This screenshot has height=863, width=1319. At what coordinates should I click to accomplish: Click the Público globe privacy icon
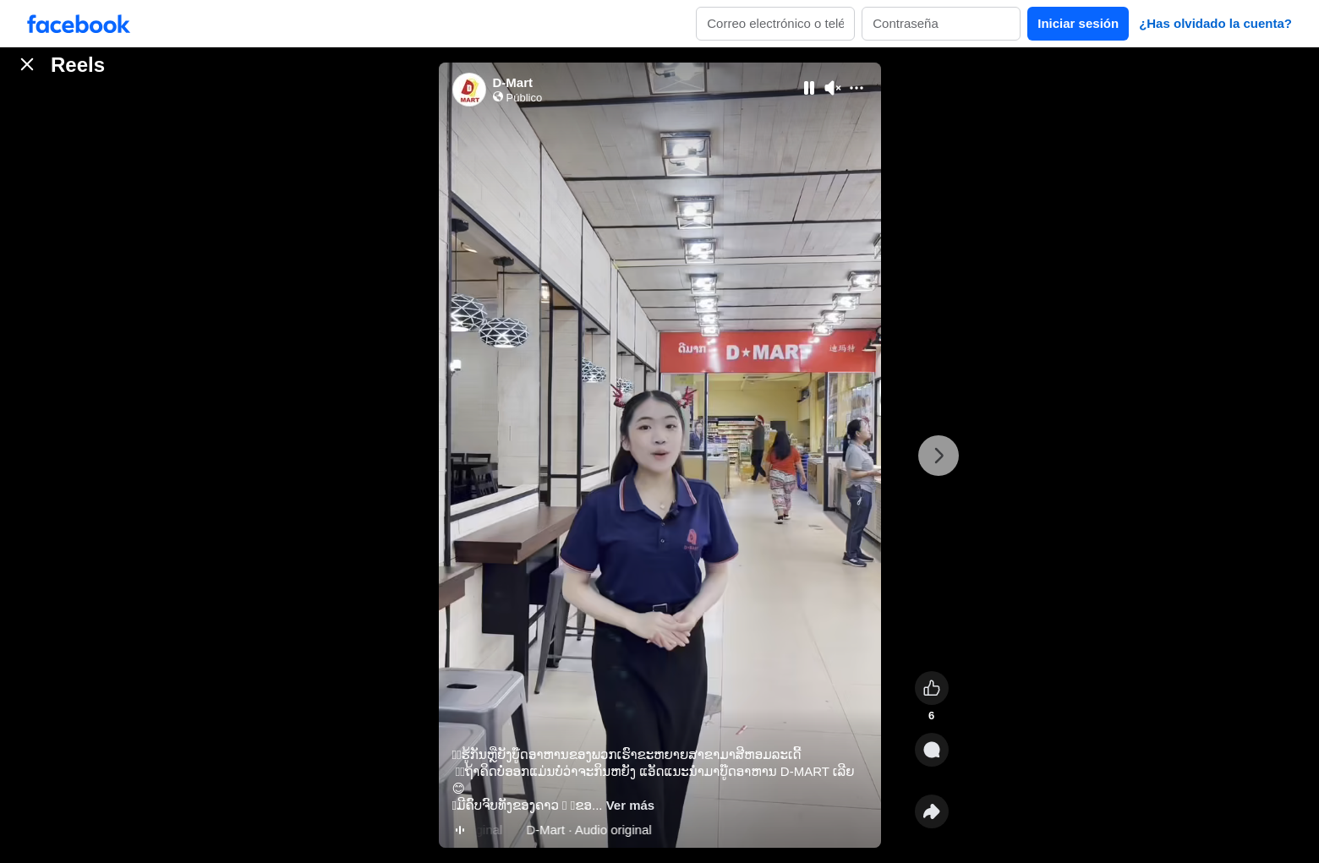(x=498, y=97)
